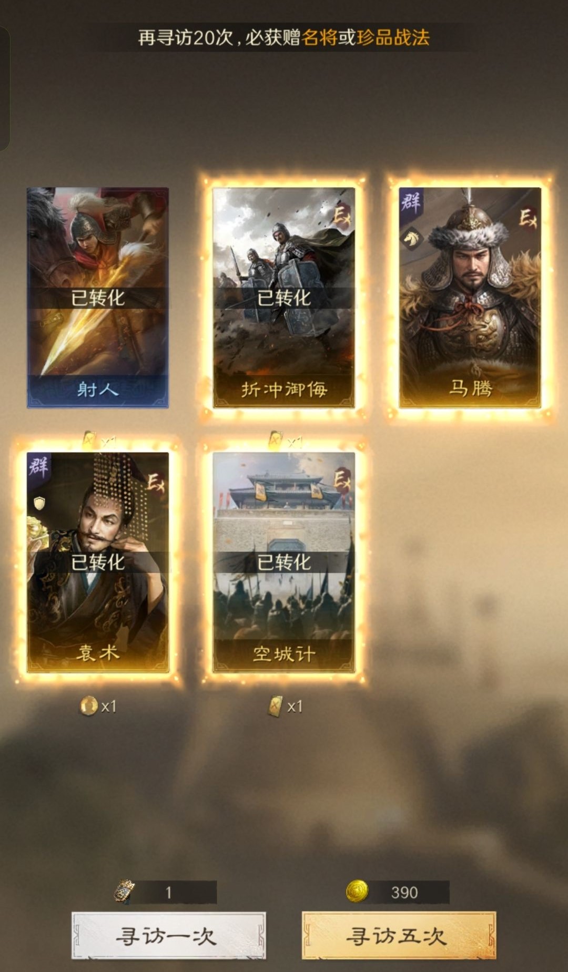568x972 pixels.
Task: Click the ticket reward icon below 空城计
Action: click(x=275, y=706)
